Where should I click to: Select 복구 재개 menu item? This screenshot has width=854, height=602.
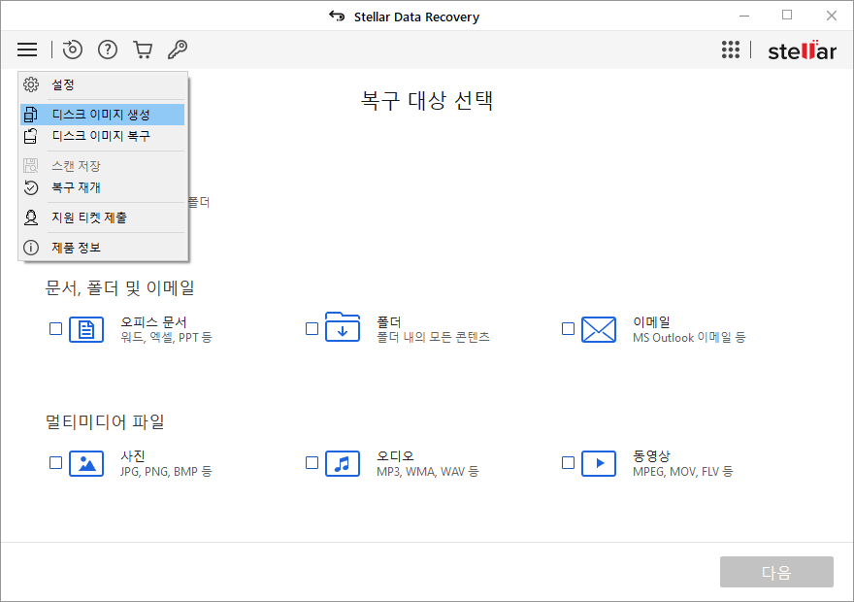tap(103, 187)
